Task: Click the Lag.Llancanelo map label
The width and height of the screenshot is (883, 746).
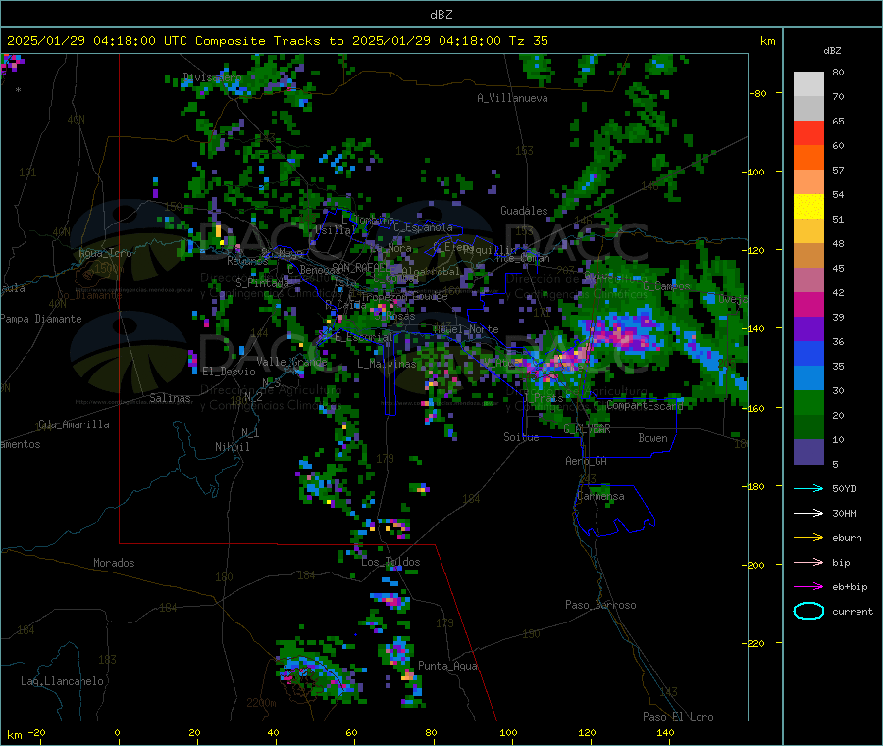Action: coord(62,681)
